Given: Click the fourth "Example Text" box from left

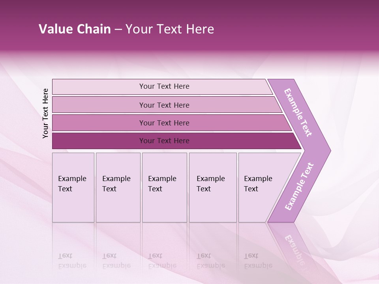Looking at the screenshot, I should 212,187.
